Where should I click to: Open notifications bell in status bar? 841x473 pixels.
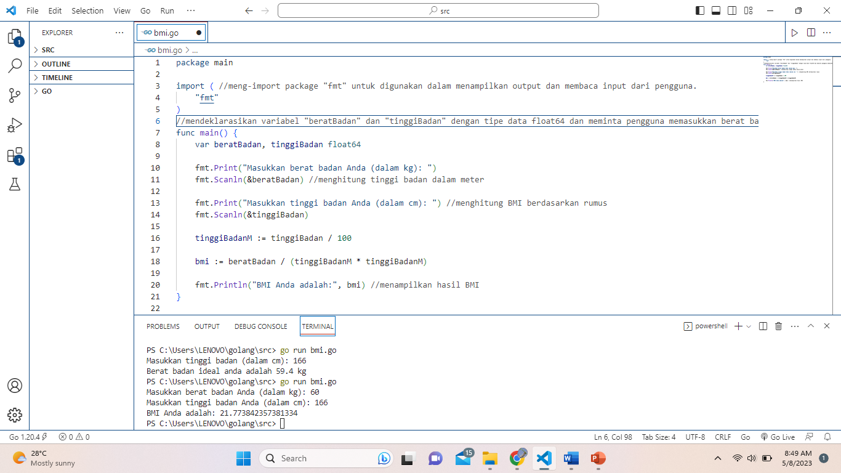pyautogui.click(x=828, y=437)
